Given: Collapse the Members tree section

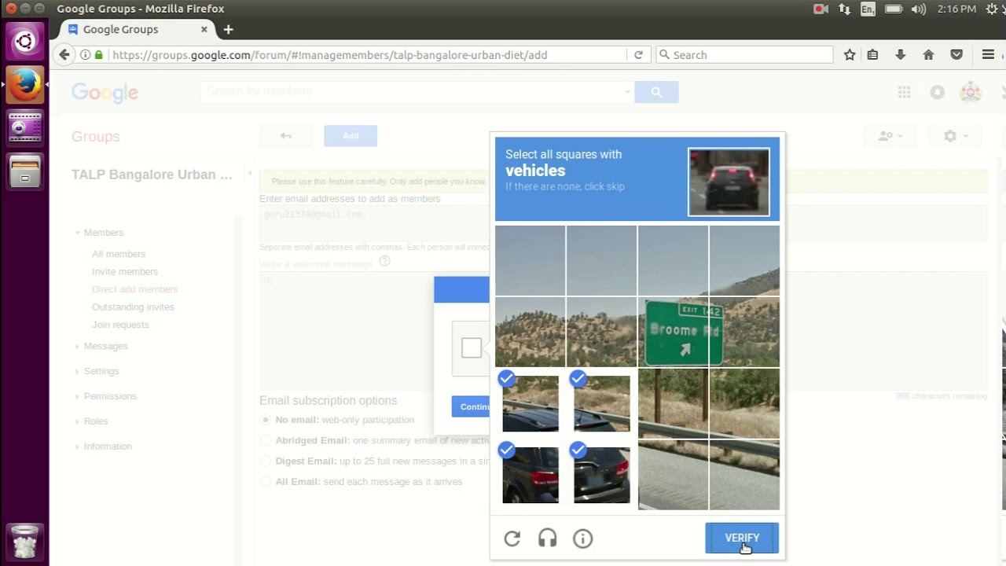Looking at the screenshot, I should (78, 233).
